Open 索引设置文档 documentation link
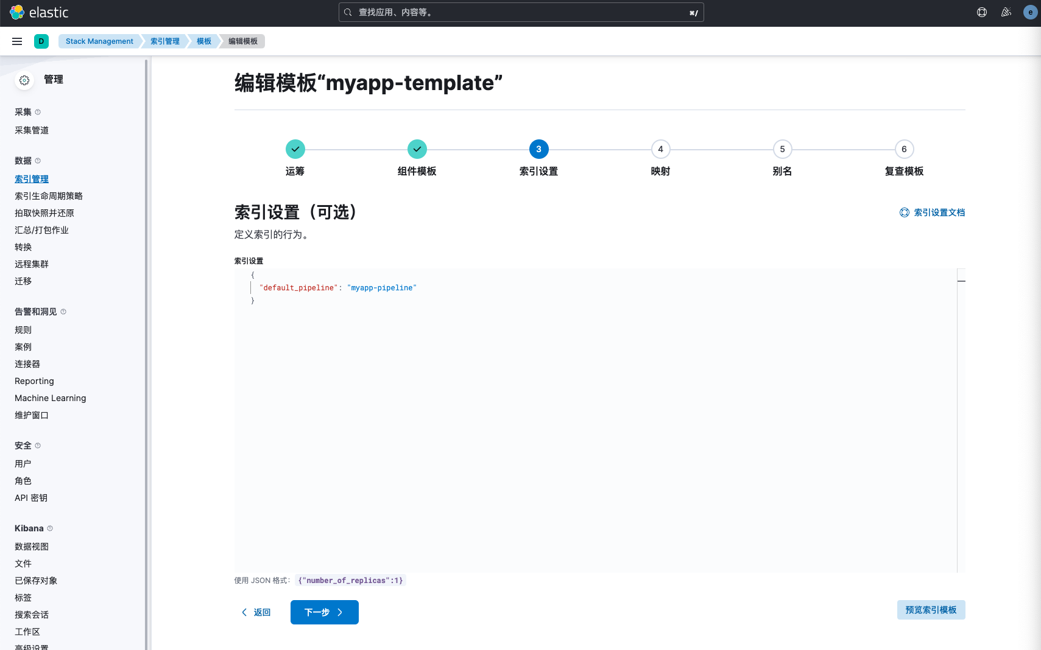This screenshot has height=650, width=1041. (x=933, y=212)
